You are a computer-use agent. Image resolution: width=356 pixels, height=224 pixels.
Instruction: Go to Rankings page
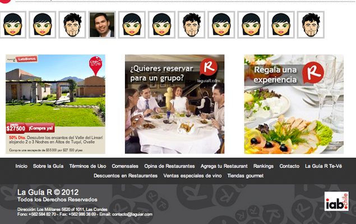pos(263,166)
